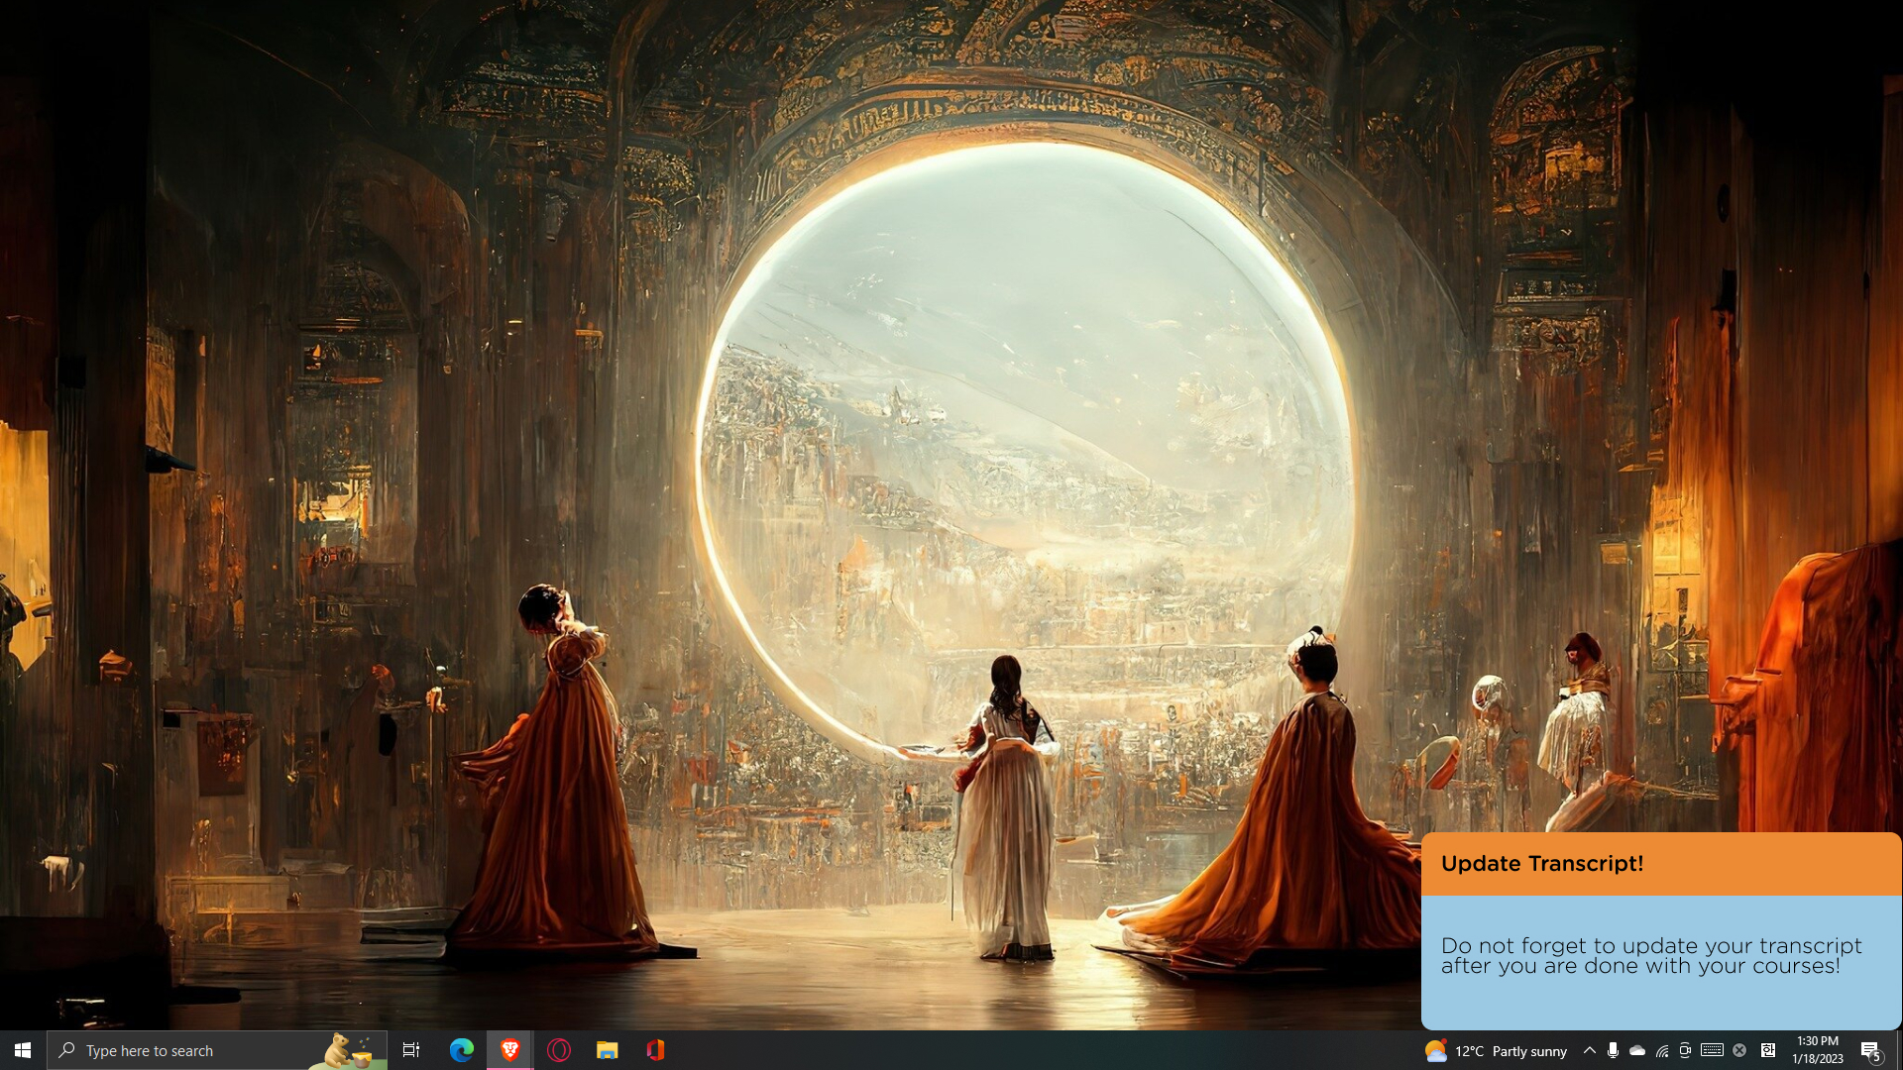Open the OneDrive cloud tray icon
This screenshot has height=1070, width=1903.
pos(1637,1050)
